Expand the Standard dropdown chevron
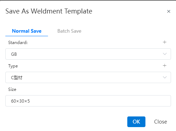Image resolution: width=176 pixels, height=131 pixels. pos(165,54)
